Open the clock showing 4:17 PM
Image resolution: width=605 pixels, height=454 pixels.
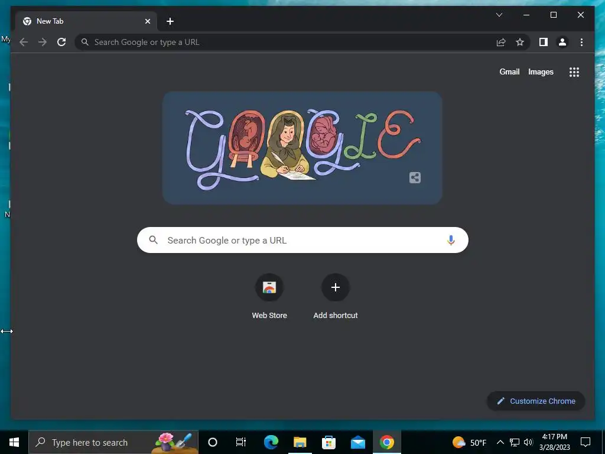554,442
